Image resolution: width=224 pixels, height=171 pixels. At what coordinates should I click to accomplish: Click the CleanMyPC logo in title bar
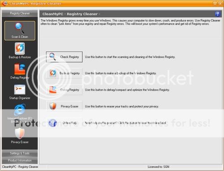(4, 3)
